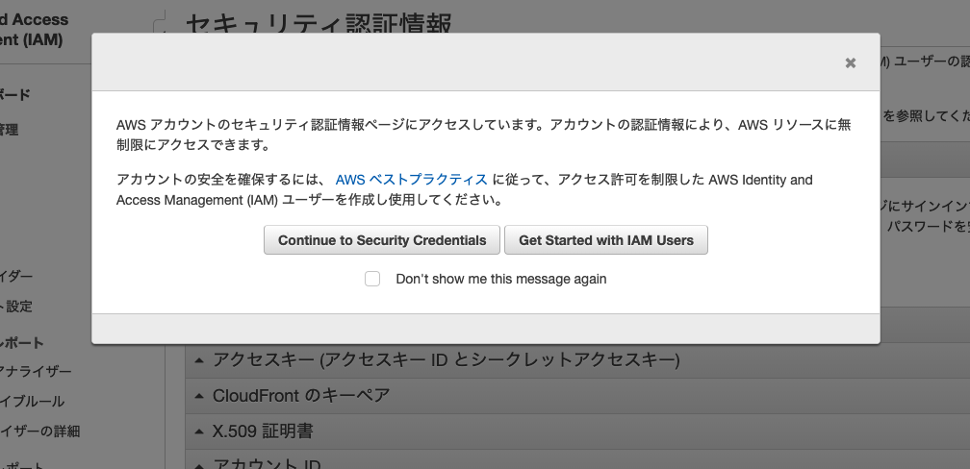Select the sidebar item ending in イザーの詳細
The width and height of the screenshot is (970, 469).
click(x=39, y=431)
